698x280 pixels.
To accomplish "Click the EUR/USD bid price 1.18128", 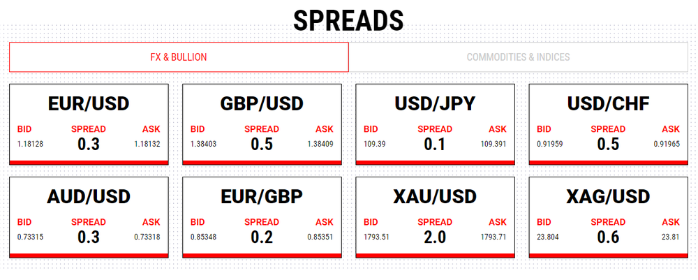I will tap(31, 144).
